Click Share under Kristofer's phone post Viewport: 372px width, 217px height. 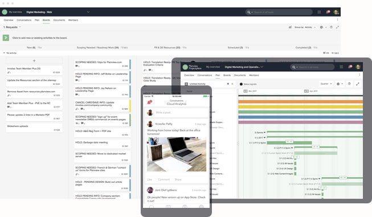point(178,179)
